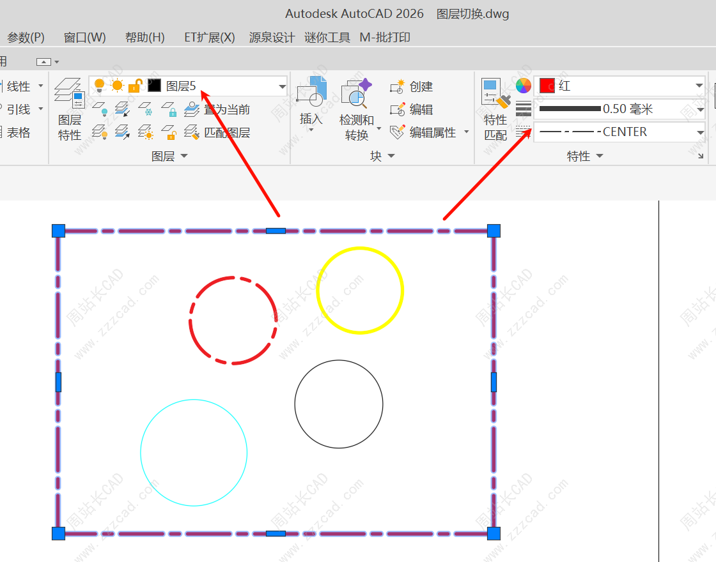Toggle the lightbulb on/off for 图层5
This screenshot has height=562, width=716.
(99, 86)
